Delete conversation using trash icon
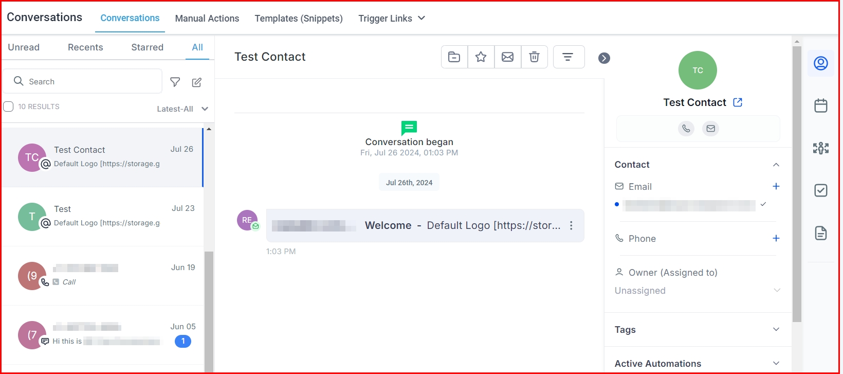The height and width of the screenshot is (374, 843). coord(535,57)
